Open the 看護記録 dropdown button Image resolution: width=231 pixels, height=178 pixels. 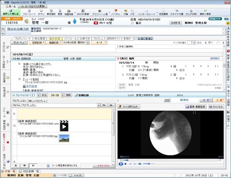point(54,42)
